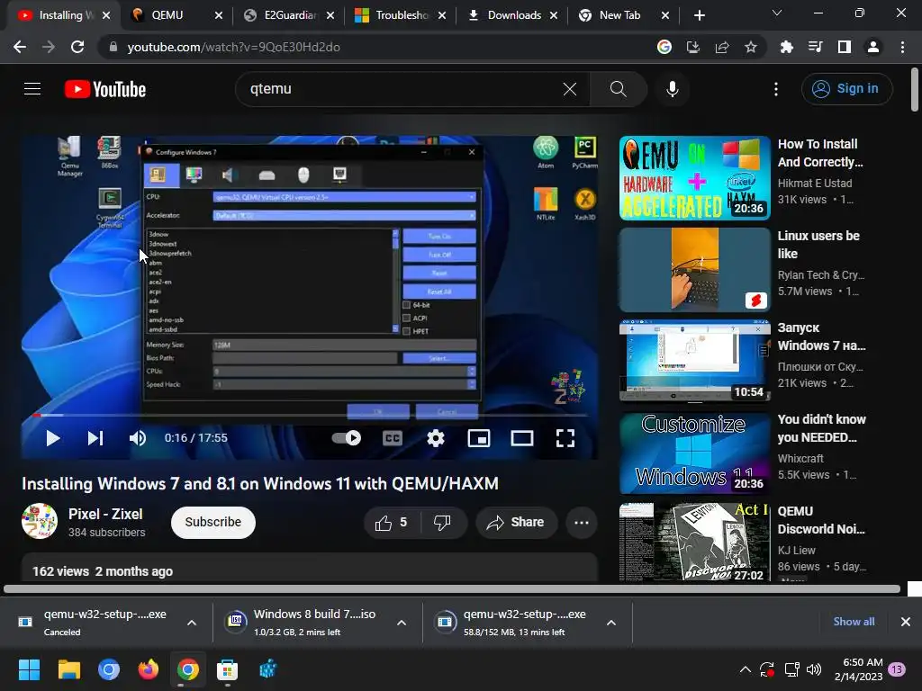This screenshot has width=922, height=691.
Task: Share the video
Action: click(x=516, y=523)
